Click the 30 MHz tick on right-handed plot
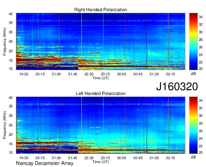Viewport: 206px width, 167px height. [11, 32]
